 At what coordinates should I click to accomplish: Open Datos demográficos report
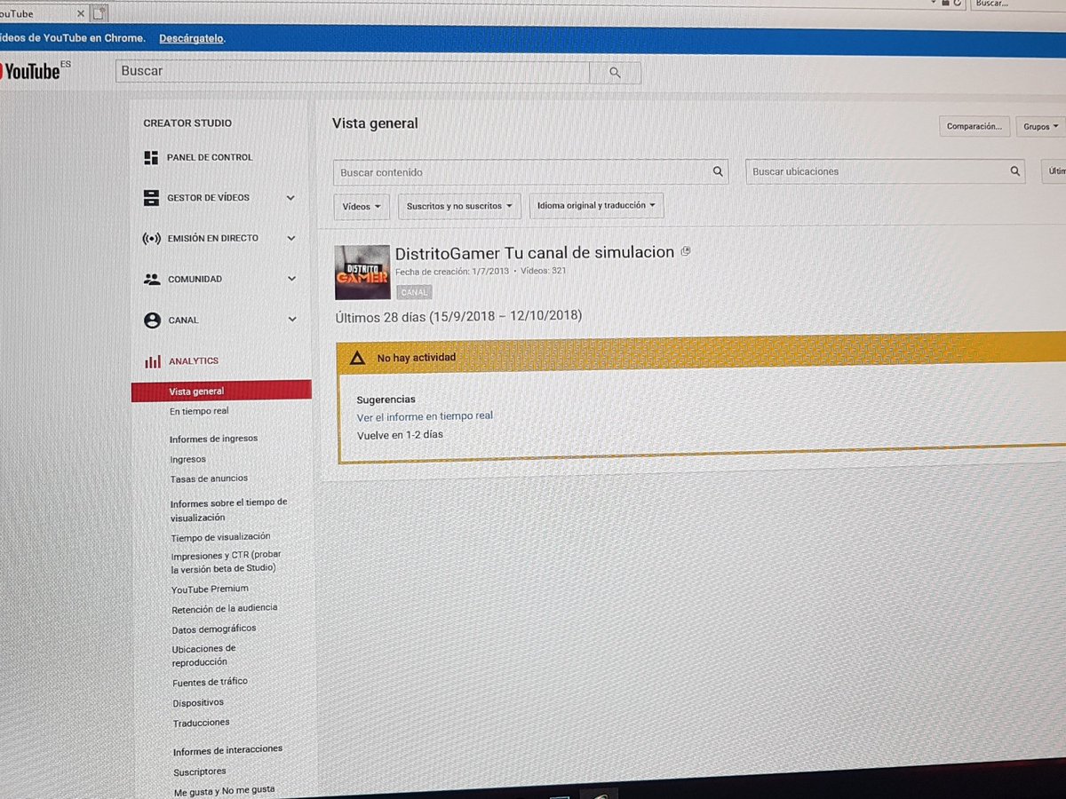(x=214, y=629)
